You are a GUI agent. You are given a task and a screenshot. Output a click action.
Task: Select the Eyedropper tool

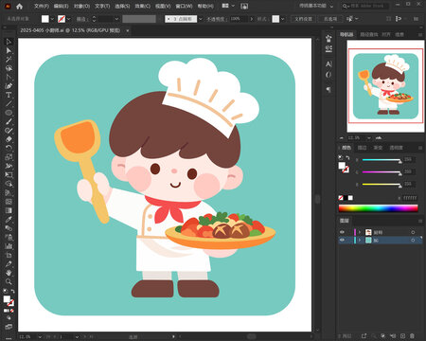point(9,220)
